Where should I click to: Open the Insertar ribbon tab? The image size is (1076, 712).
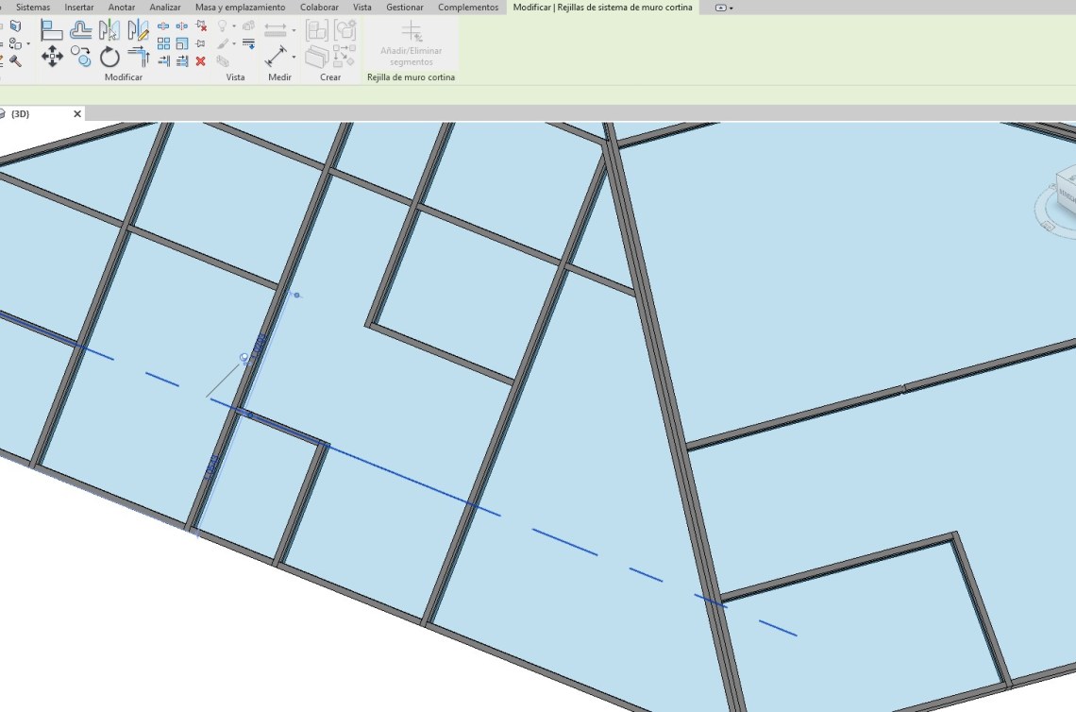(79, 8)
